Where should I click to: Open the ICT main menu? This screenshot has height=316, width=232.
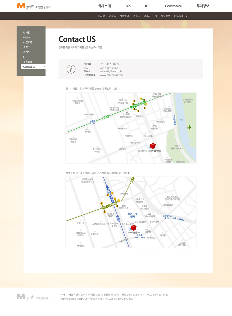147,6
